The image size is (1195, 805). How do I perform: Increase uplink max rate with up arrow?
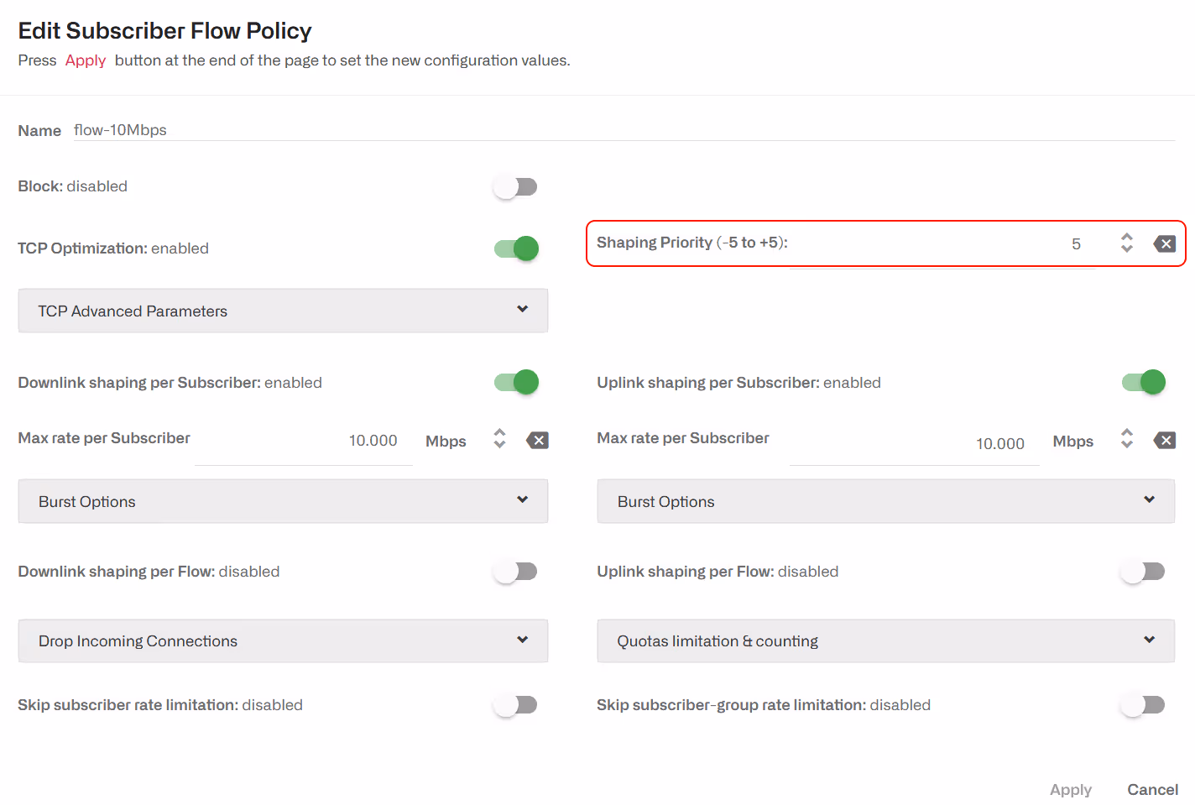(1127, 433)
